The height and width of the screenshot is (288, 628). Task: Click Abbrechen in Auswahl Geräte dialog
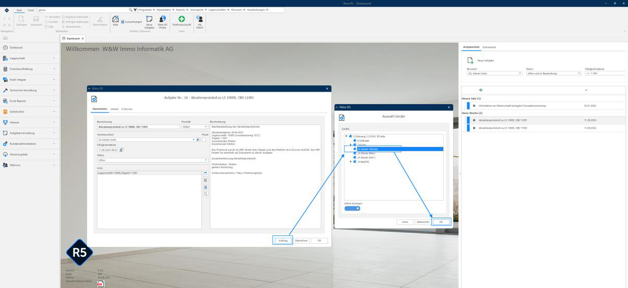point(422,221)
